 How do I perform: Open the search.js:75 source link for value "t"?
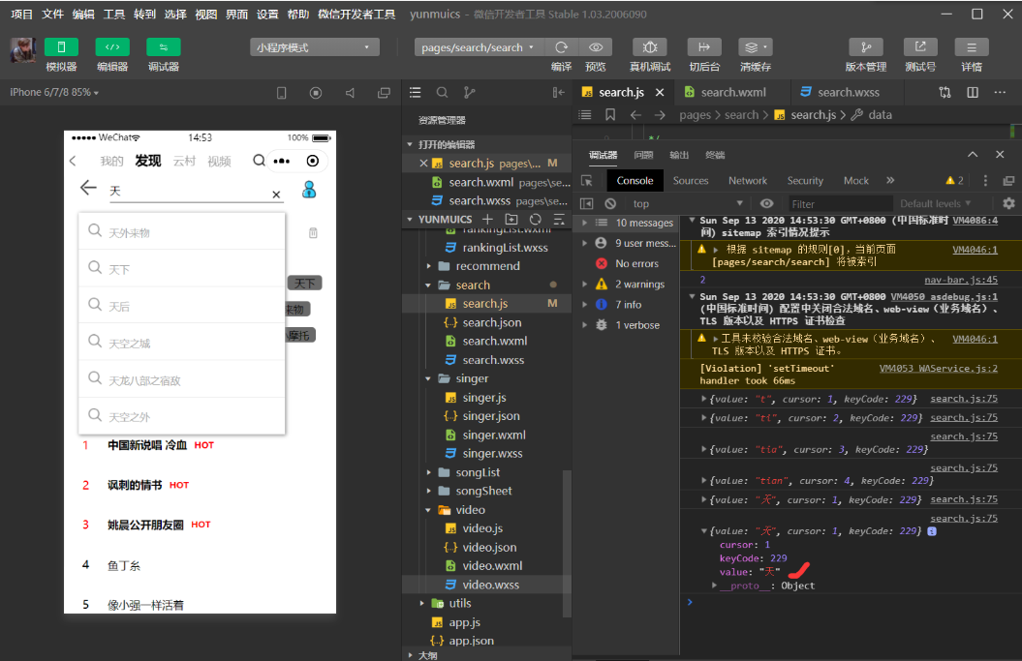(963, 399)
